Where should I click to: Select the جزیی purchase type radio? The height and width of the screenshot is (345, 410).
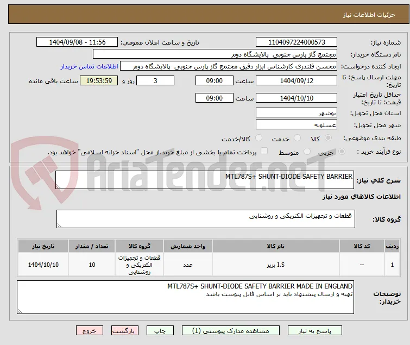pyautogui.click(x=342, y=152)
